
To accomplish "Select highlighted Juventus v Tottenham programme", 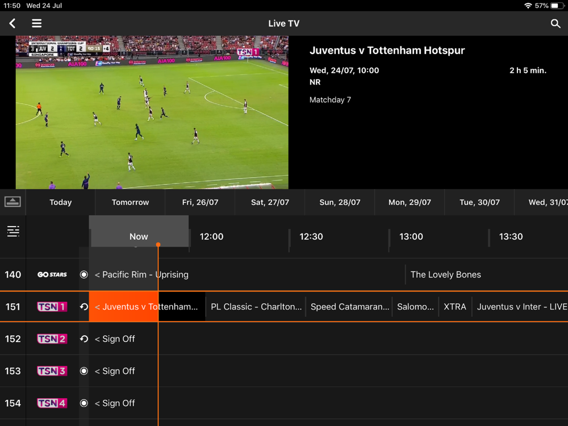I will point(147,307).
